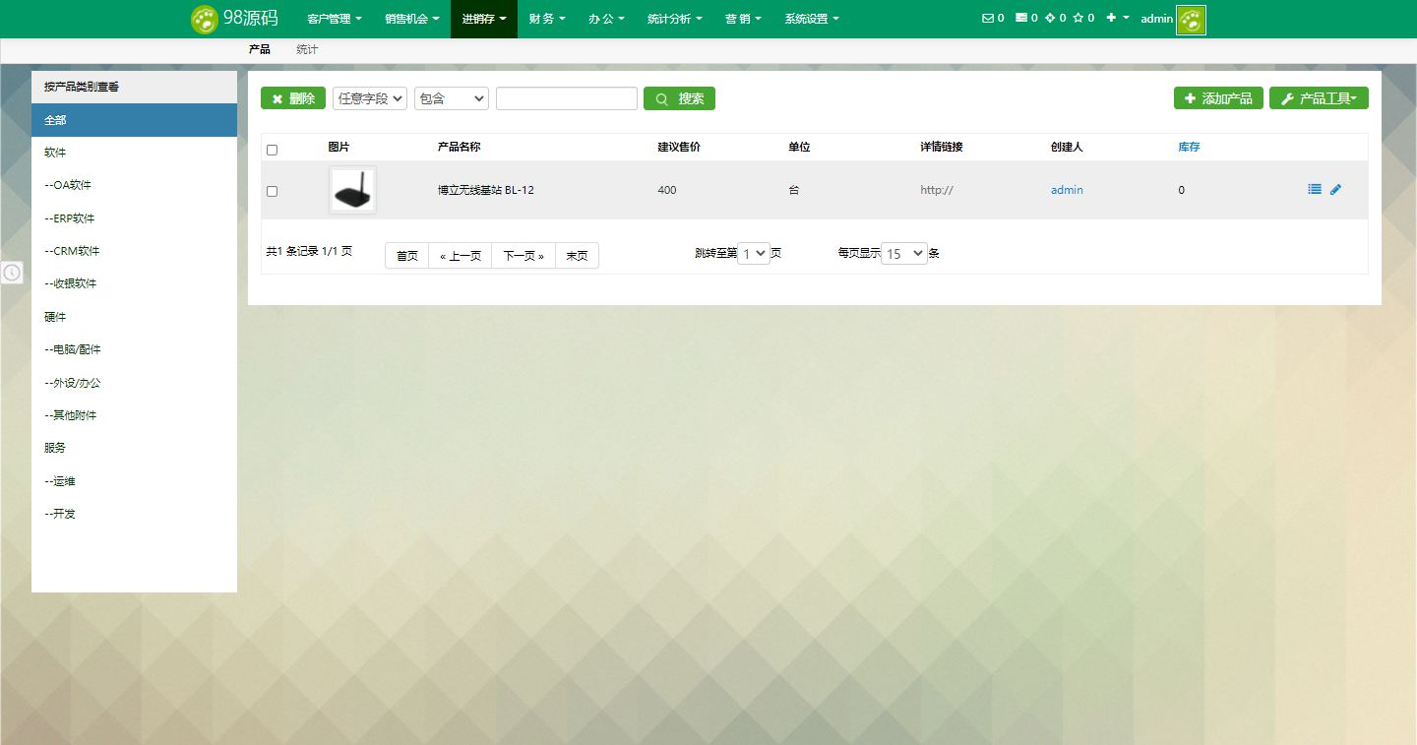The width and height of the screenshot is (1417, 745).
Task: Sort by the 库存 column header link
Action: 1188,146
